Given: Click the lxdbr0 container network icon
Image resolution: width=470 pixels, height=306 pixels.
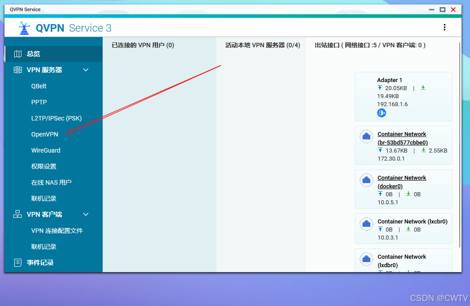Looking at the screenshot, I should 366,259.
